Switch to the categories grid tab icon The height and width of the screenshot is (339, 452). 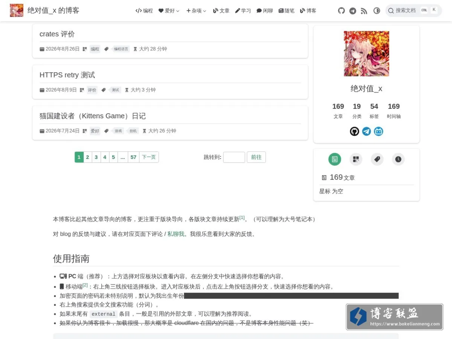[356, 159]
